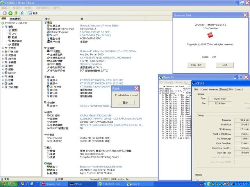Switch to the Cache tab in CPU-Z
The width and height of the screenshot is (250, 187).
(204, 90)
